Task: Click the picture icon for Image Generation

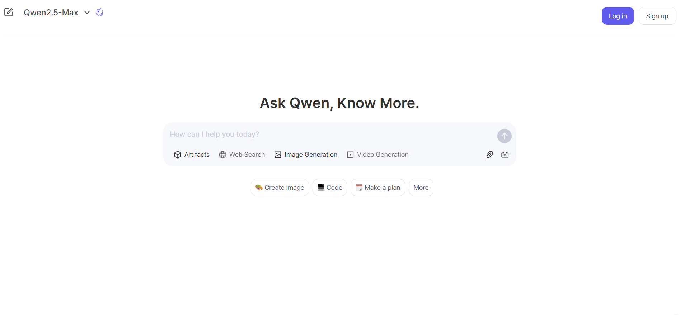Action: (x=278, y=155)
